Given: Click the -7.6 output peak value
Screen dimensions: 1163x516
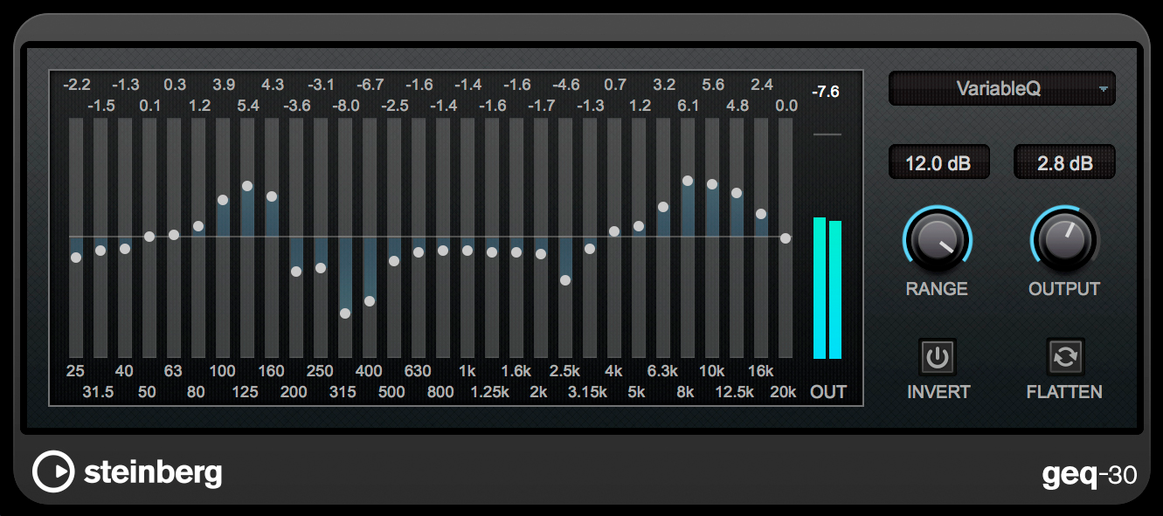Looking at the screenshot, I should [x=825, y=92].
